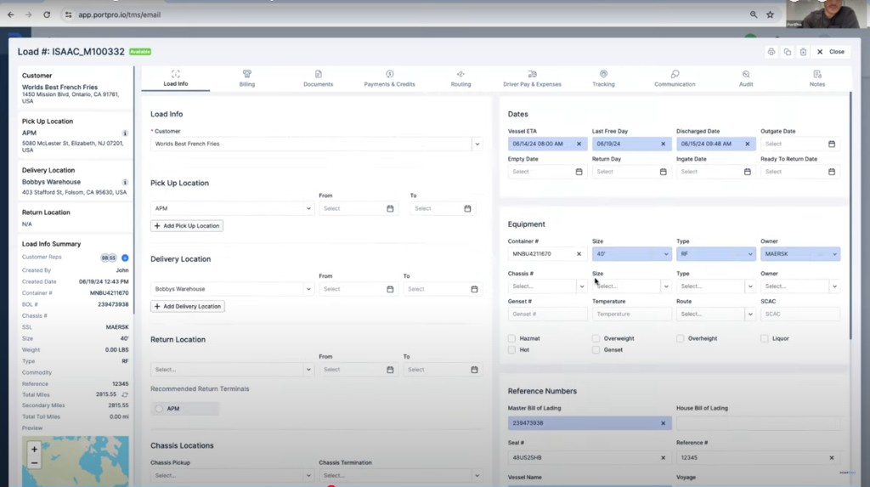Open Return Day calendar picker

663,172
